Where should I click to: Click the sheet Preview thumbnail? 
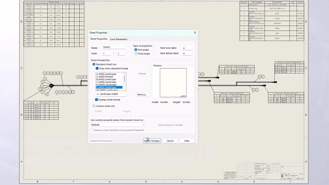(173, 83)
